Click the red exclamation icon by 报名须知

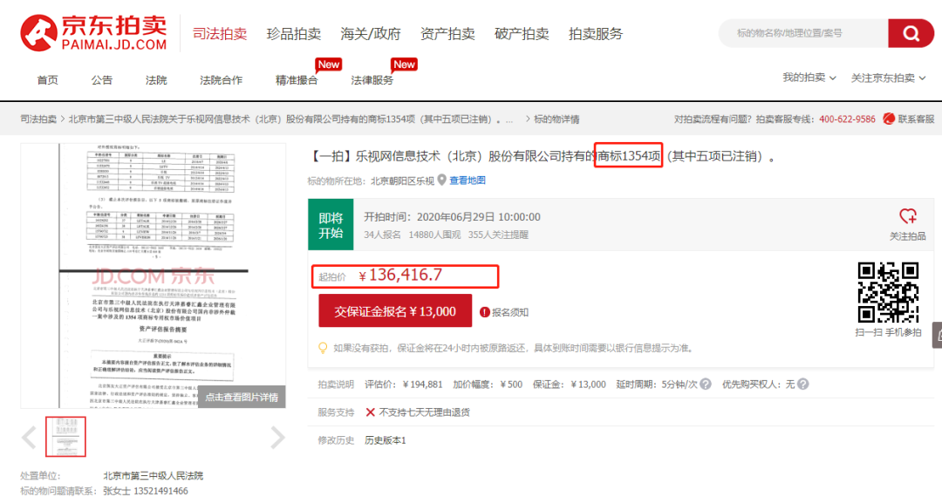(x=484, y=312)
